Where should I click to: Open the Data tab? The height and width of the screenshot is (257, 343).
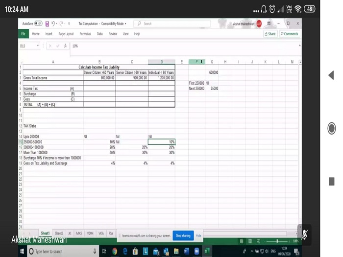[100, 34]
